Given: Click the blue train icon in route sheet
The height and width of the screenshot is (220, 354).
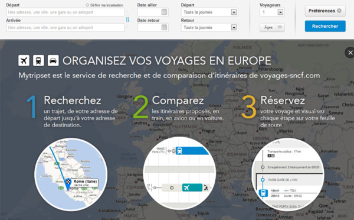Looking at the screenshot, I should (x=263, y=193).
